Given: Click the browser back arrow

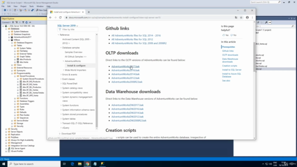Looking at the screenshot, I should click(x=51, y=18).
